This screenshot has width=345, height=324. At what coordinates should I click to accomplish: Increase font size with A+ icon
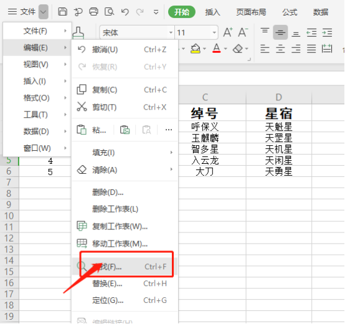pos(228,32)
